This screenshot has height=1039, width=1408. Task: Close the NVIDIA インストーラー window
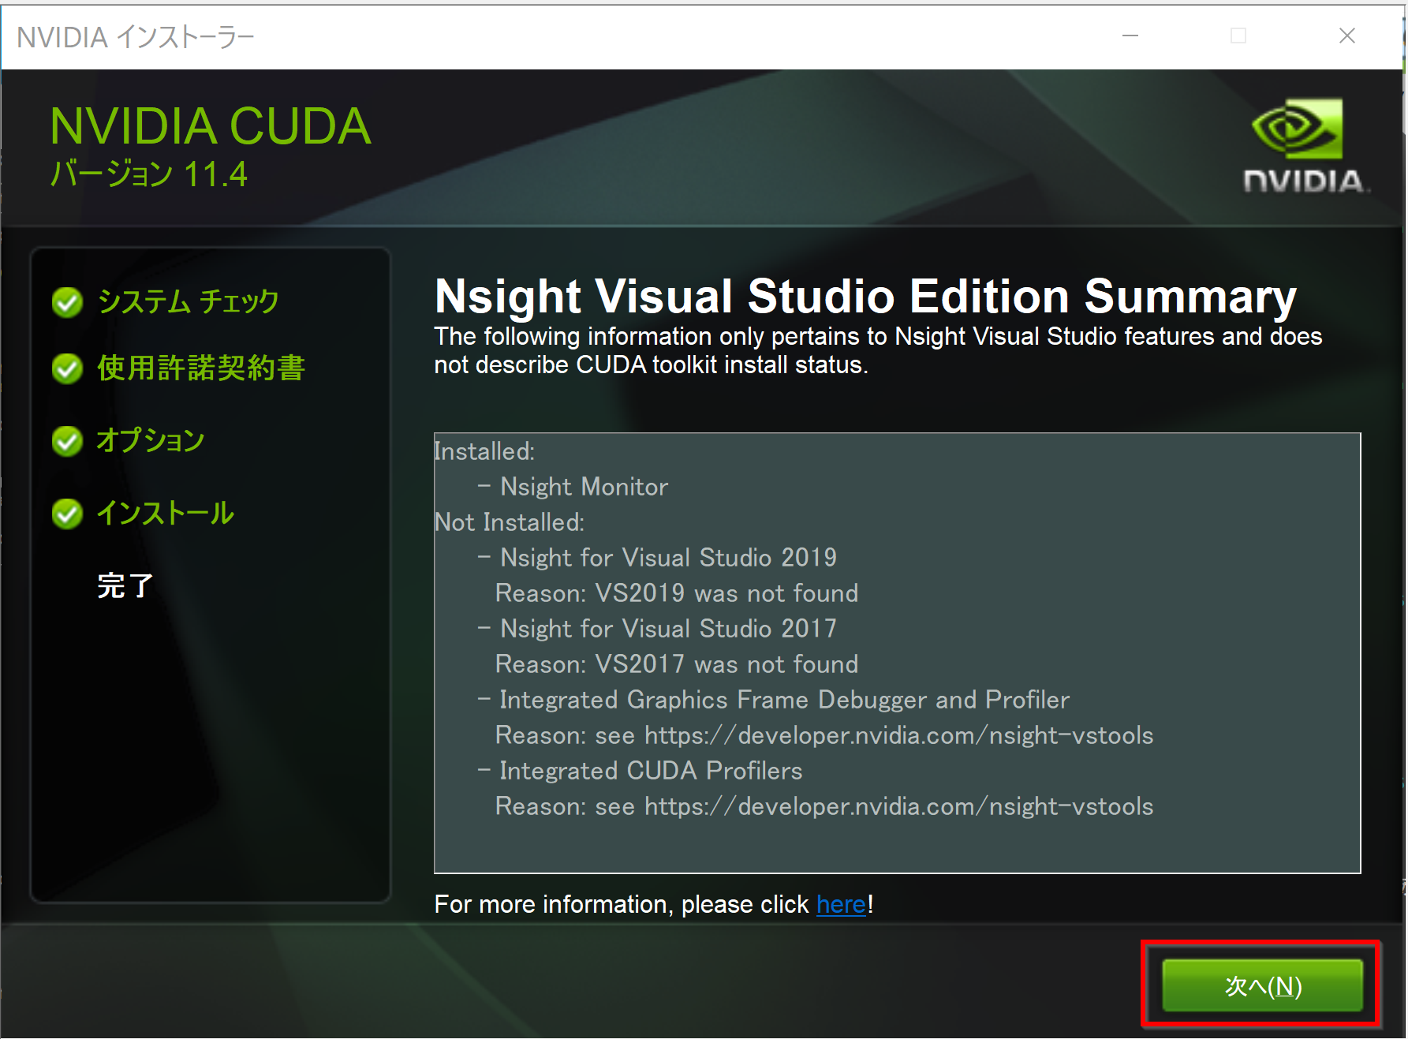[1347, 36]
